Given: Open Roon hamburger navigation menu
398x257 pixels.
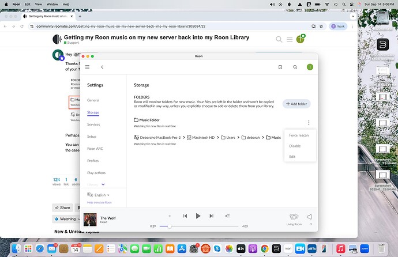Looking at the screenshot, I should point(88,67).
